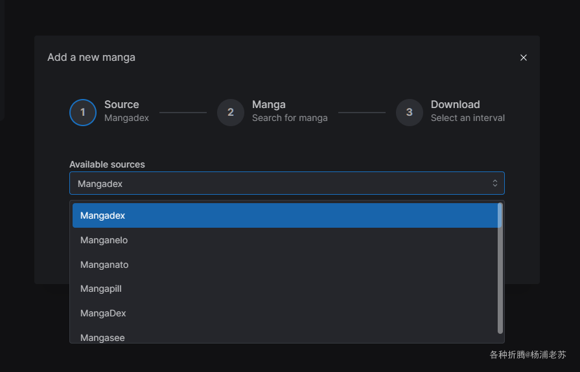Click the Available sources label
The image size is (580, 372).
[x=107, y=164]
